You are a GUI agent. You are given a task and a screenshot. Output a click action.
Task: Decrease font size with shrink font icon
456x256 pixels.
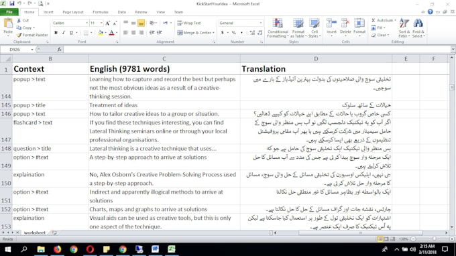115,23
